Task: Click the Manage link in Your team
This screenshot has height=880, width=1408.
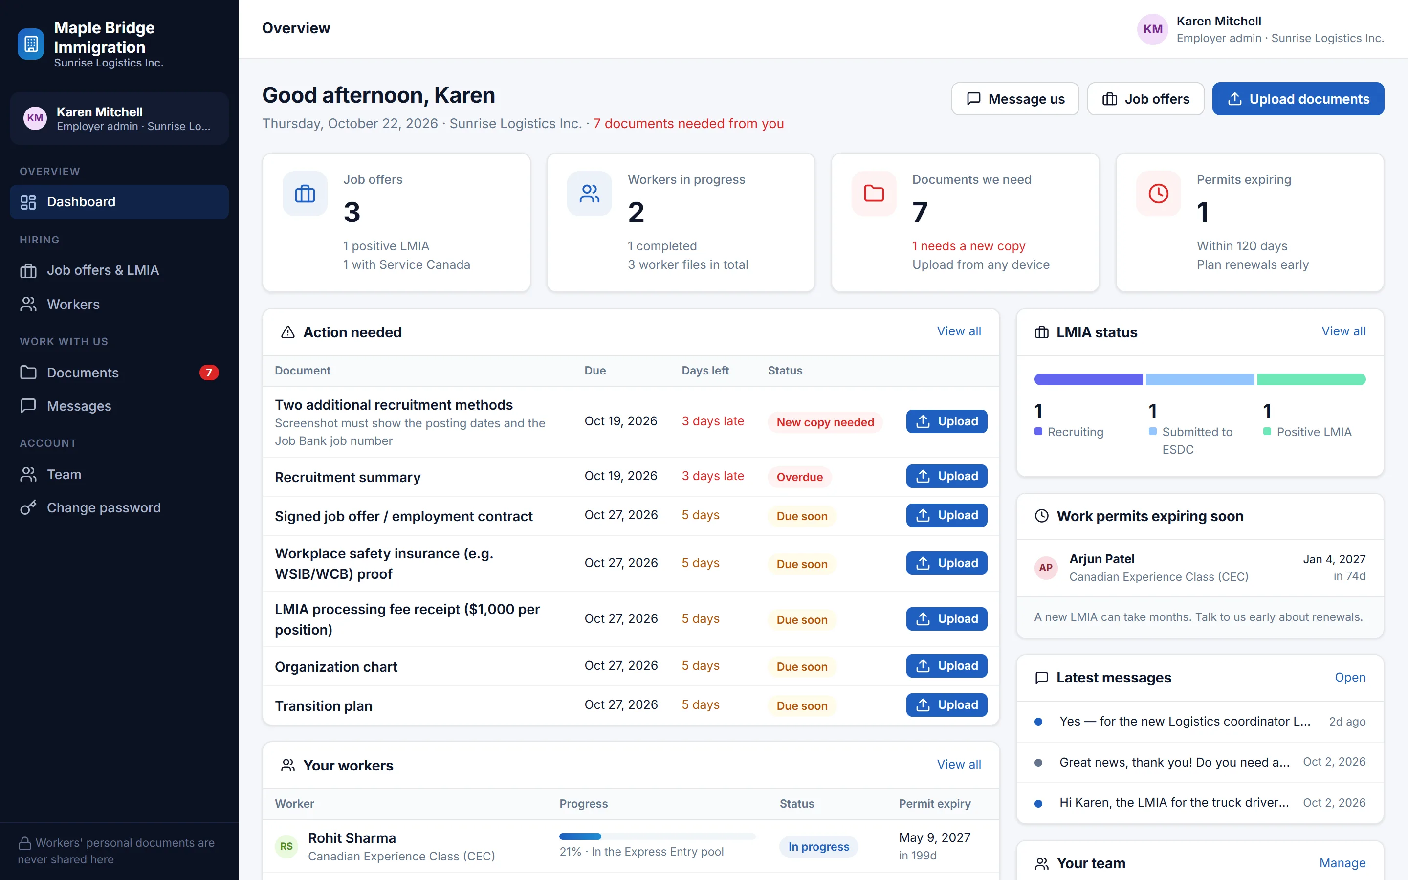Action: click(1342, 863)
